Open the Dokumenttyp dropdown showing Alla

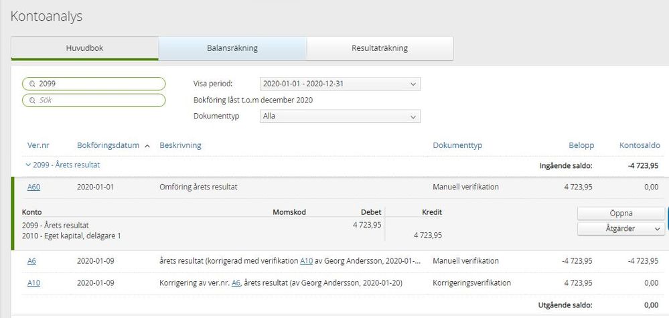point(340,116)
